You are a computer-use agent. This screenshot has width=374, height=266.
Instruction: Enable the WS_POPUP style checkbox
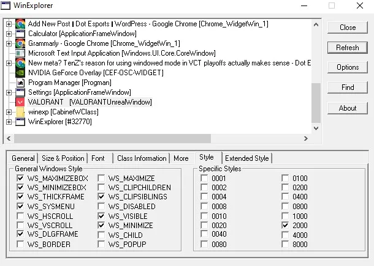101,244
